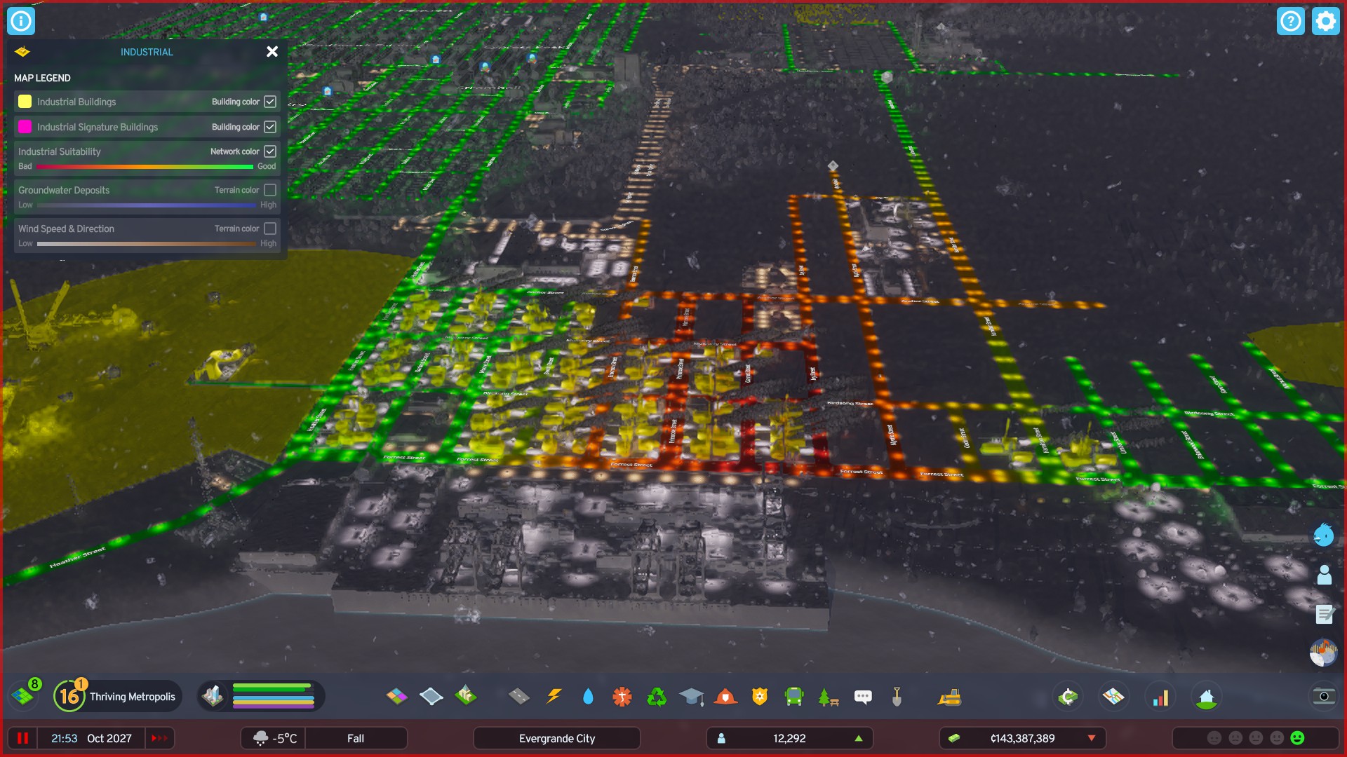Click the yellow Industrial Buildings color swatch
The width and height of the screenshot is (1347, 757).
pos(25,102)
